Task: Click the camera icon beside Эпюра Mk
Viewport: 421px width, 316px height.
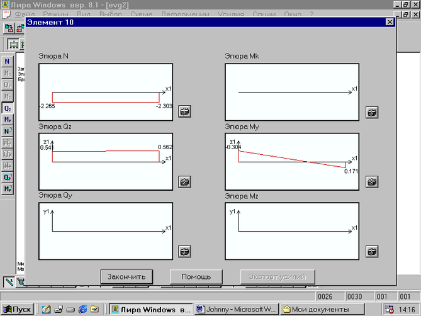Action: [372, 113]
